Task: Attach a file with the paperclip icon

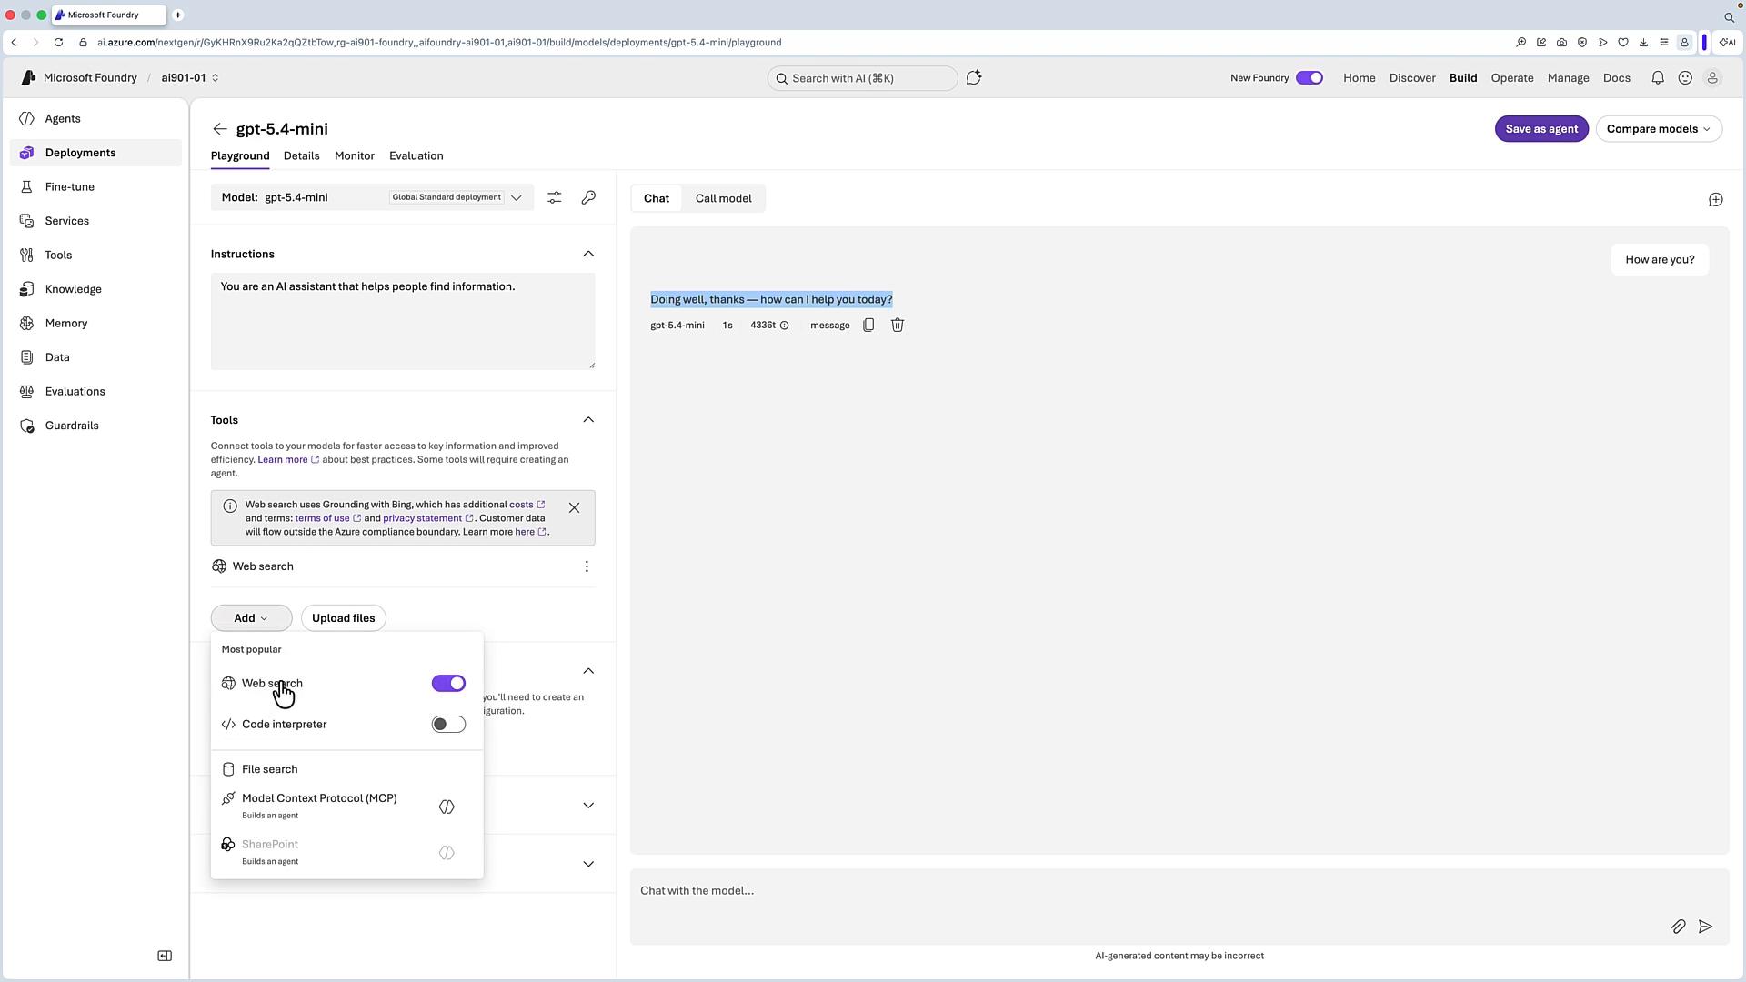Action: [1678, 927]
